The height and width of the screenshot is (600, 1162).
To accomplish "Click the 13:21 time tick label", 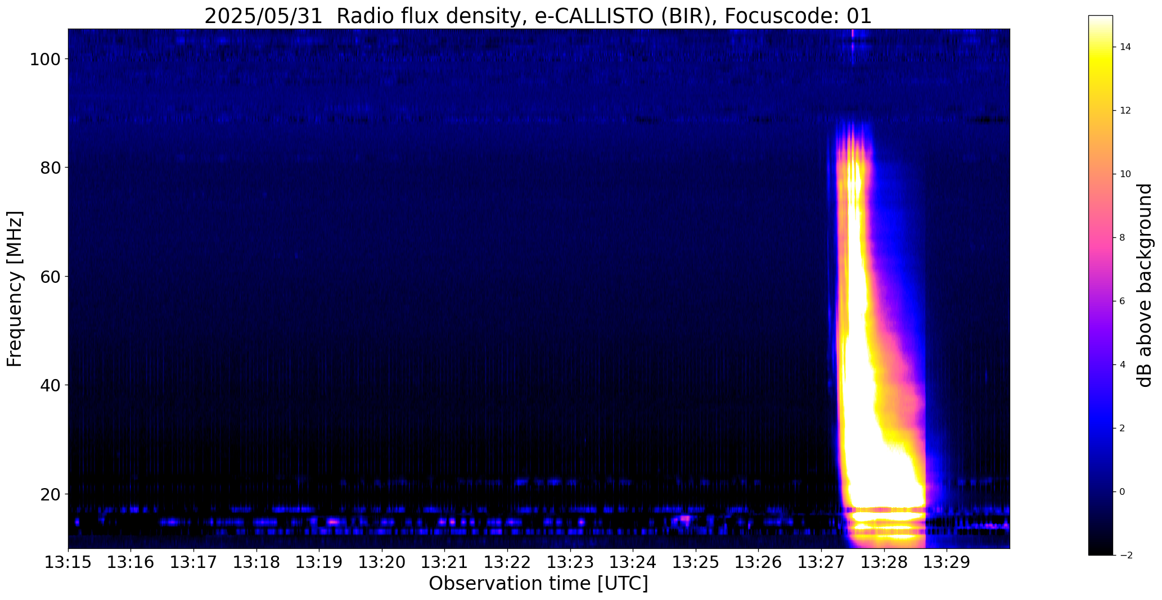I will coord(445,562).
